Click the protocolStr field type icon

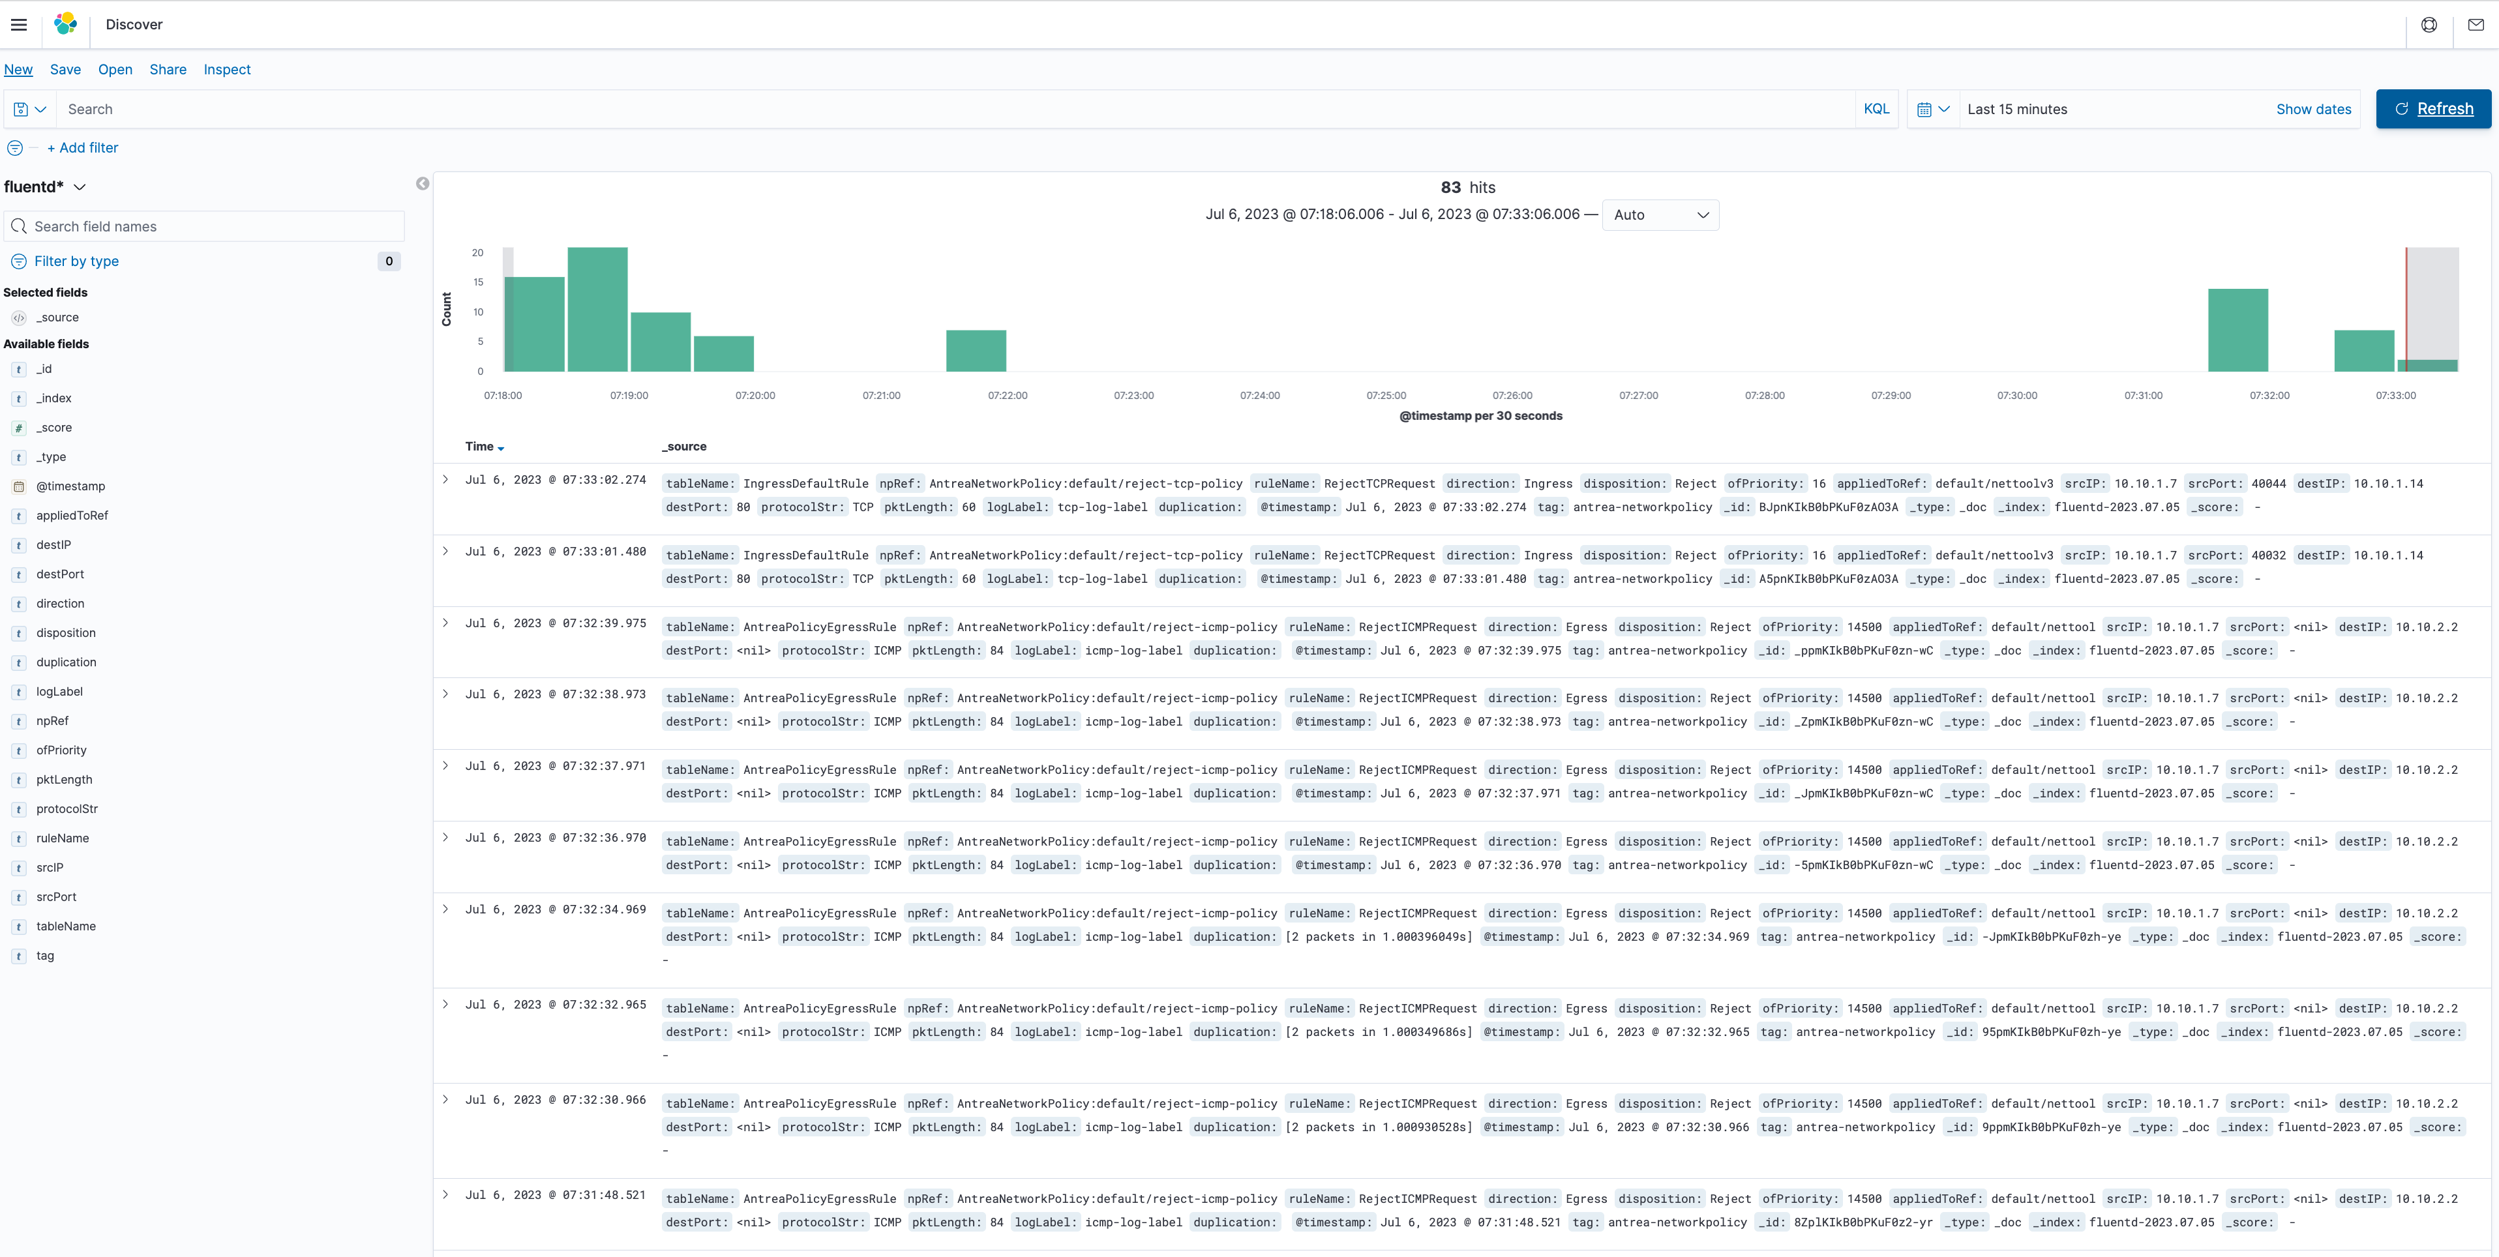[18, 809]
